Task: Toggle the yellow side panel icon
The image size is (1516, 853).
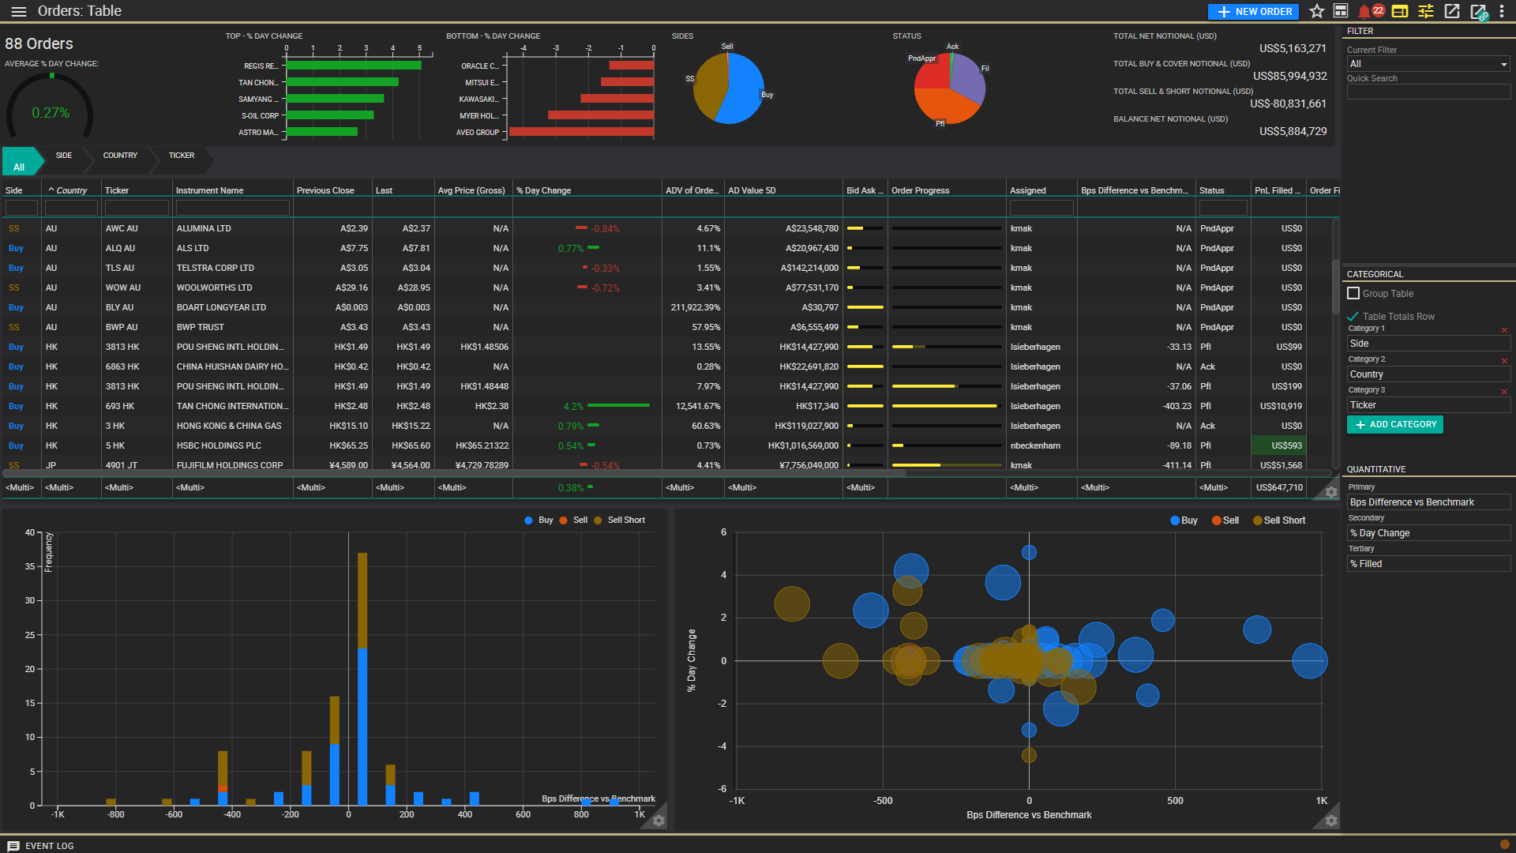Action: 1400,11
